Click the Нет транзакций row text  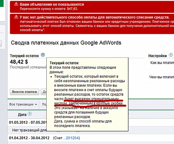coord(29,130)
